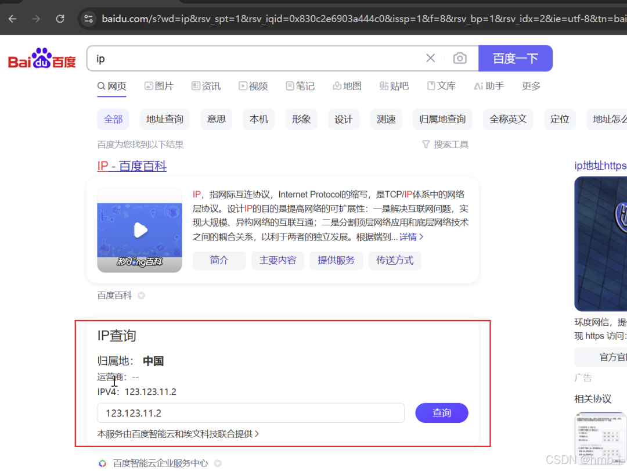Clear the search box with the X icon
627x471 pixels.
(x=430, y=58)
